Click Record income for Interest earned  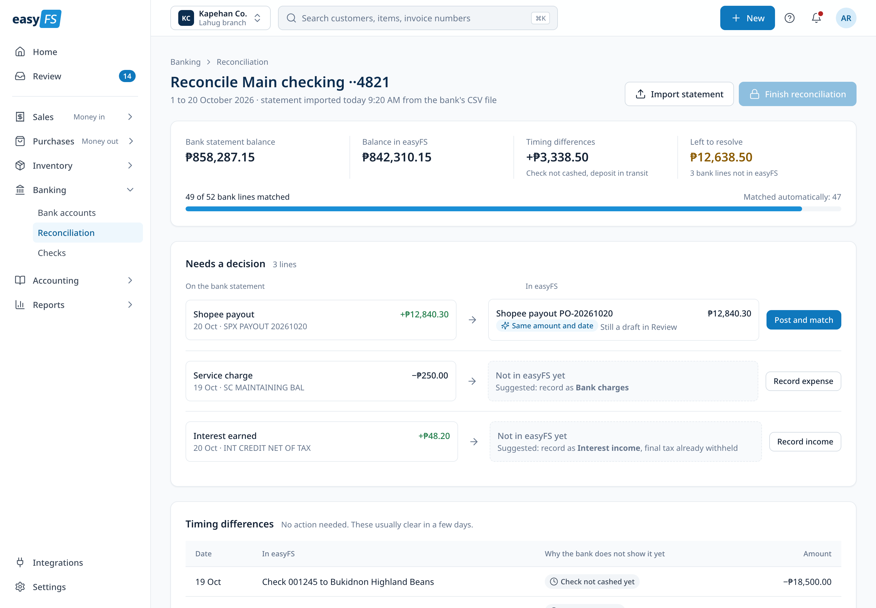pyautogui.click(x=805, y=441)
